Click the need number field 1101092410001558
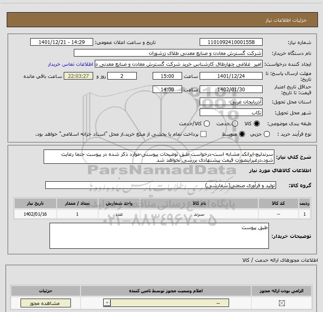The image size is (323, 312). pos(231,42)
